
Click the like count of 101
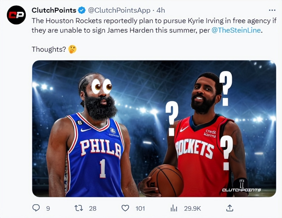[x=140, y=208]
